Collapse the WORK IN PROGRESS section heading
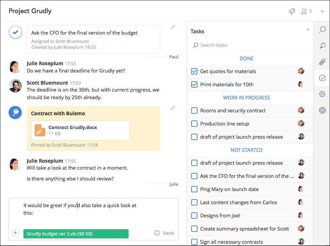The width and height of the screenshot is (330, 246). (x=247, y=98)
